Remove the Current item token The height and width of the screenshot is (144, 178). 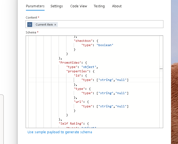point(55,25)
